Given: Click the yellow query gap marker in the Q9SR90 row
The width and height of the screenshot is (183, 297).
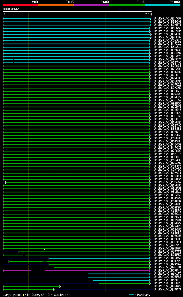Looking at the screenshot, I should (x=44, y=250).
